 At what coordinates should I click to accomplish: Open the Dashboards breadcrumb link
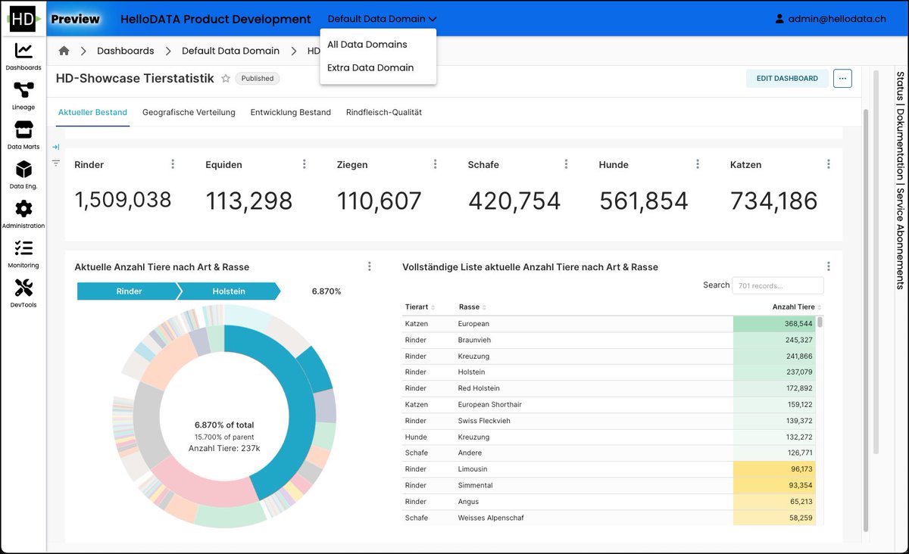click(125, 50)
